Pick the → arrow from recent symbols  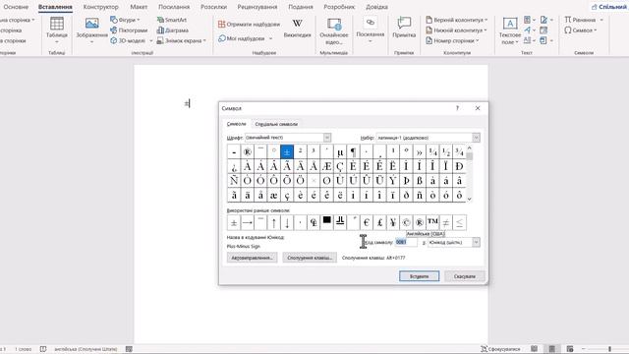click(x=247, y=222)
